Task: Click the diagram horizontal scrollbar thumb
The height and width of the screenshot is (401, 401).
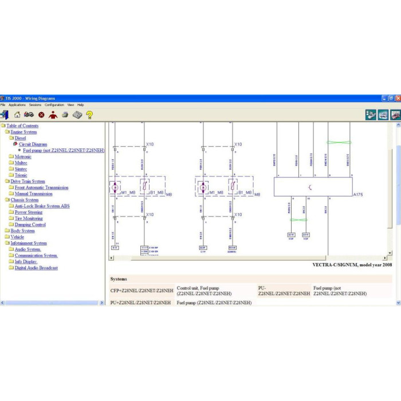Action: (229, 258)
